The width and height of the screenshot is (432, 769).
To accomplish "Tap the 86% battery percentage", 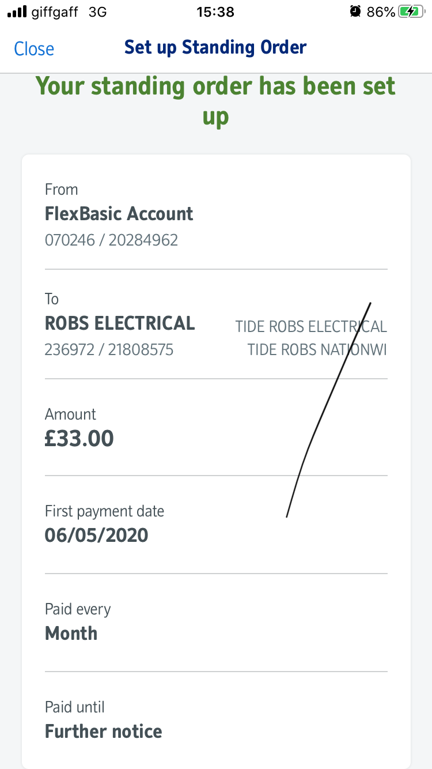I will tap(381, 12).
